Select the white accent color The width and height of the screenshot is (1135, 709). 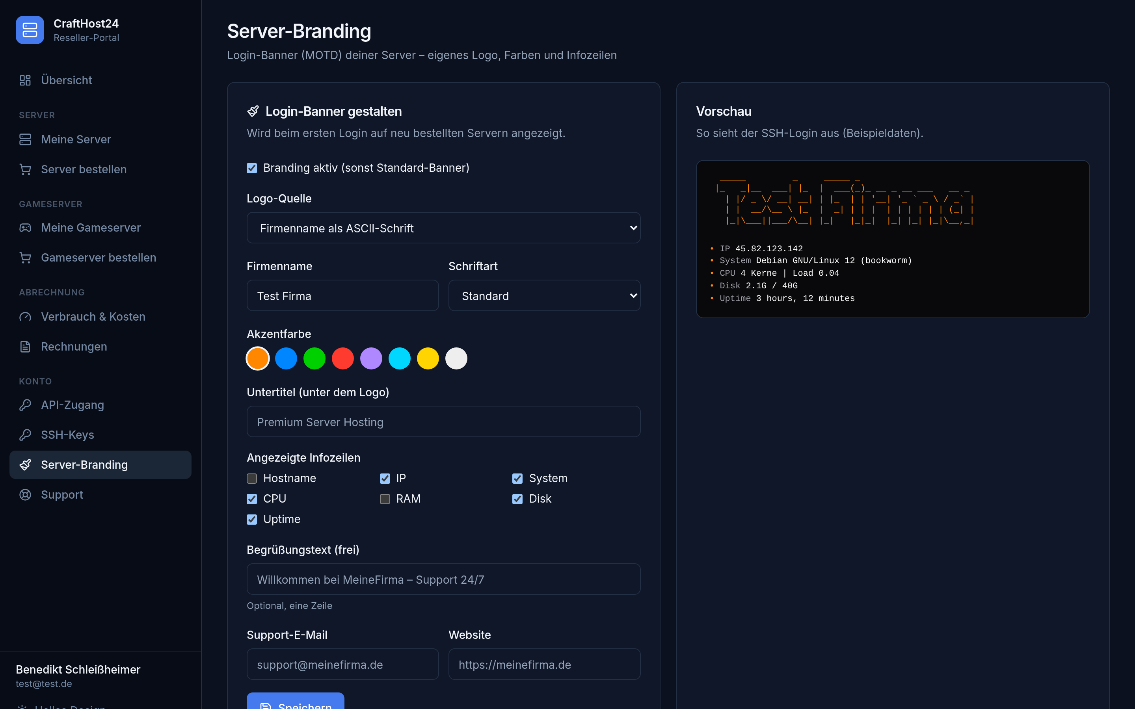456,358
